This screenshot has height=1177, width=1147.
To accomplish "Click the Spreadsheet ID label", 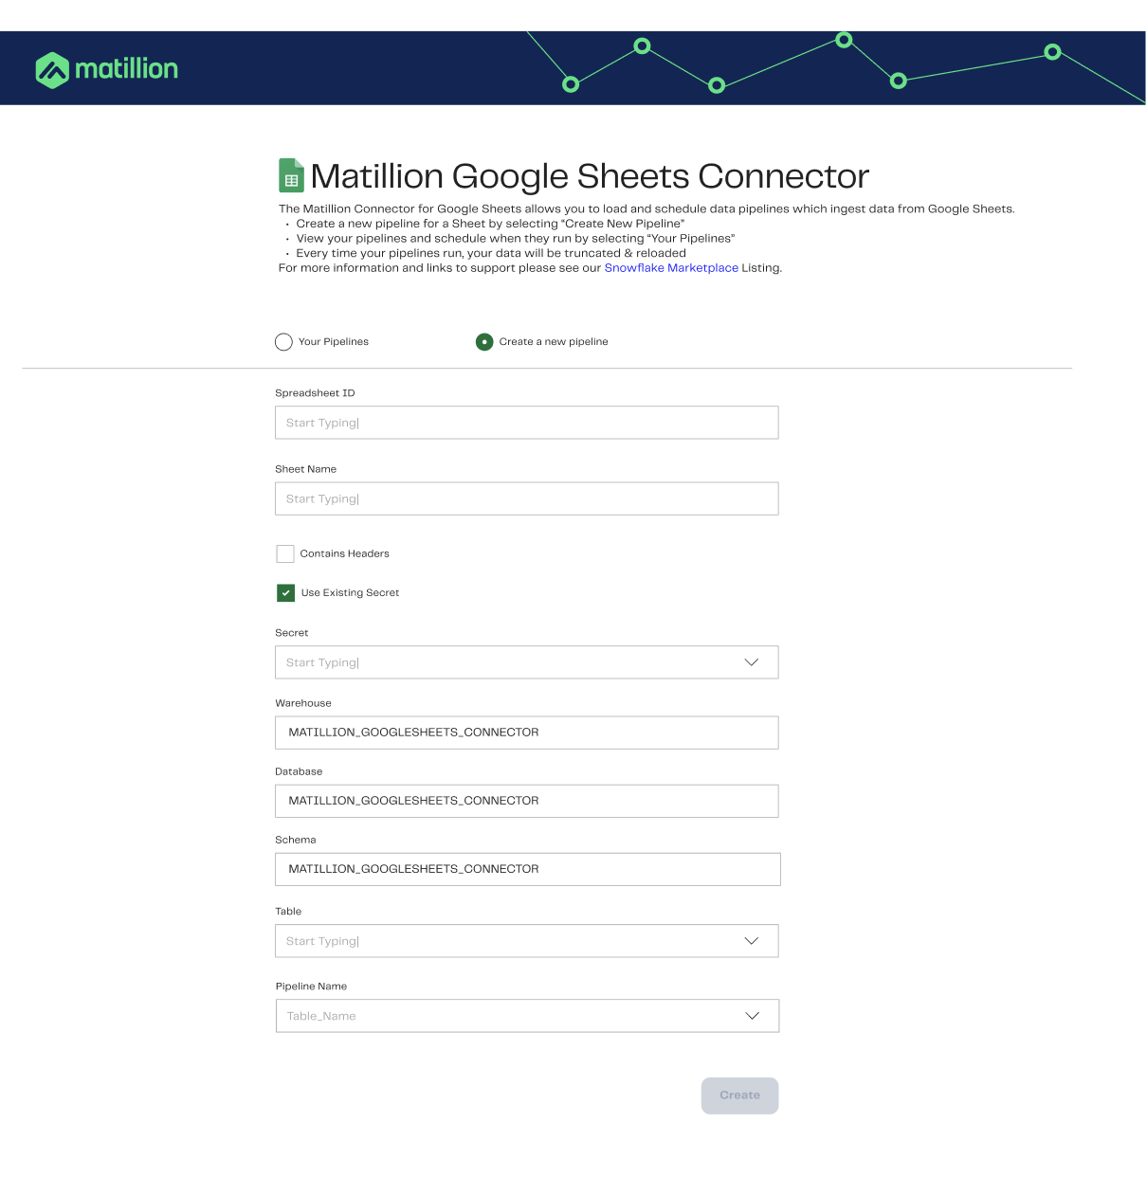I will pyautogui.click(x=315, y=393).
